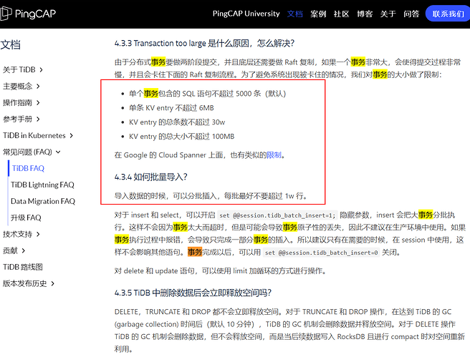This screenshot has height=357, width=470.
Task: Open 升级 FAQ in the sidebar
Action: coord(26,217)
